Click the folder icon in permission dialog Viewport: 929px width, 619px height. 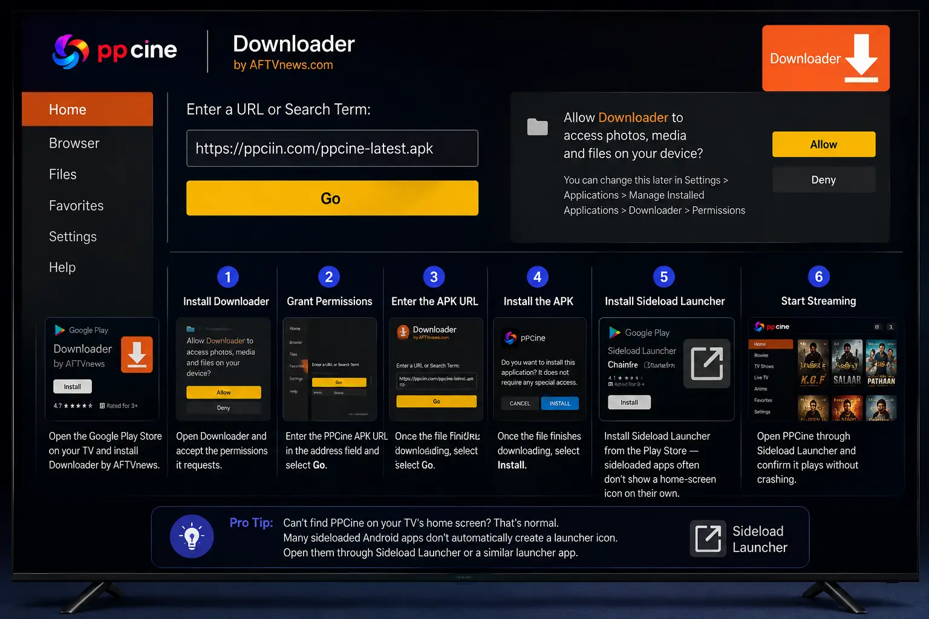pyautogui.click(x=537, y=126)
